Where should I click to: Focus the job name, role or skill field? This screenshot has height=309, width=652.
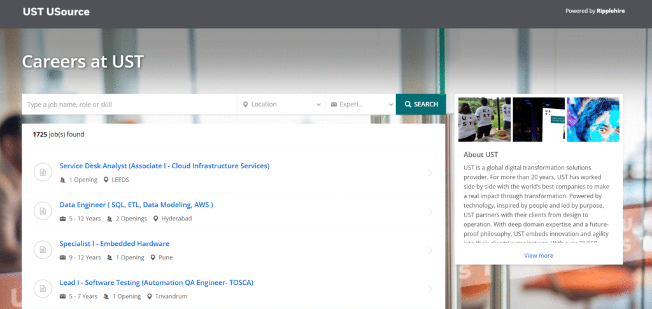[x=129, y=104]
